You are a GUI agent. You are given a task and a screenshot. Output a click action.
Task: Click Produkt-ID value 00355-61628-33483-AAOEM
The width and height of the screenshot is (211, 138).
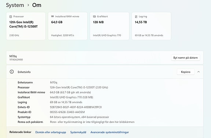pyautogui.click(x=67, y=112)
